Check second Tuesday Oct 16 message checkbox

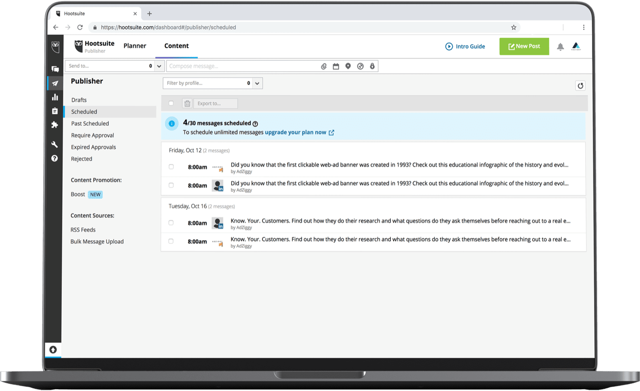[171, 241]
